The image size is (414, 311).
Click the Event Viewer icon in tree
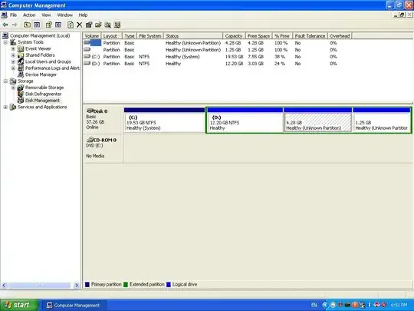(21, 48)
